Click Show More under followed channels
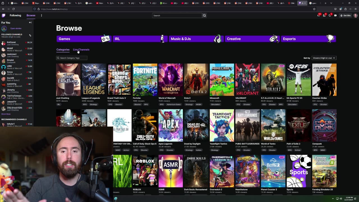This screenshot has height=202, width=359. (6, 114)
